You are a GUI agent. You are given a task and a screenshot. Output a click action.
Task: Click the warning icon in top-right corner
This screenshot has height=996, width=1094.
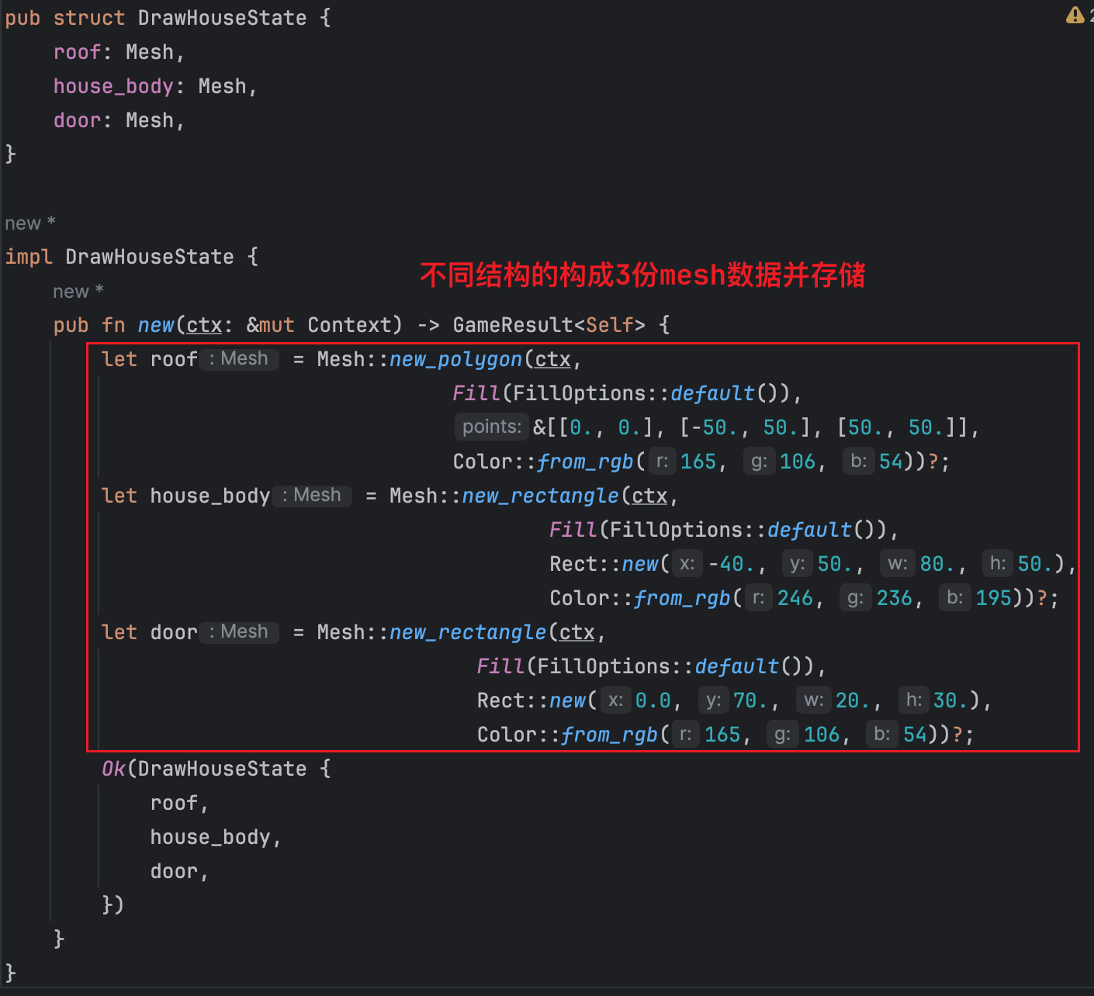coord(1075,15)
